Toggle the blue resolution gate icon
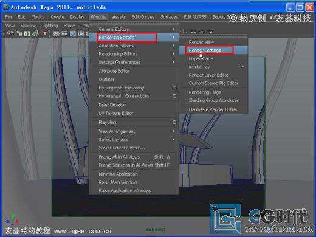This screenshot has width=316, height=237. point(73,33)
